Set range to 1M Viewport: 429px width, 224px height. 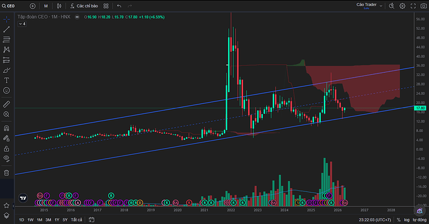(x=39, y=220)
